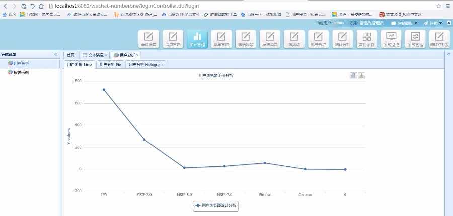Switch to the 首页 tab
453x216 pixels.
click(x=70, y=55)
